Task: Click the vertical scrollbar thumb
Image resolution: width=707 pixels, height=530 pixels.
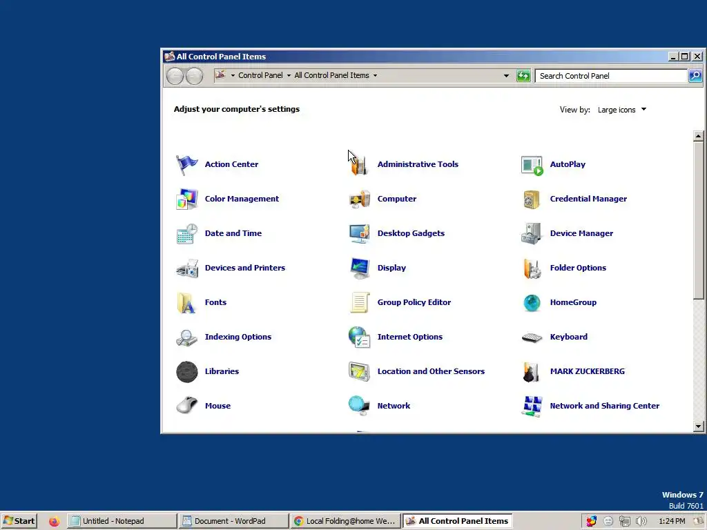Action: point(699,220)
